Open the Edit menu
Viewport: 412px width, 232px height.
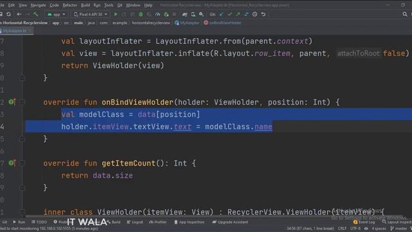12,5
